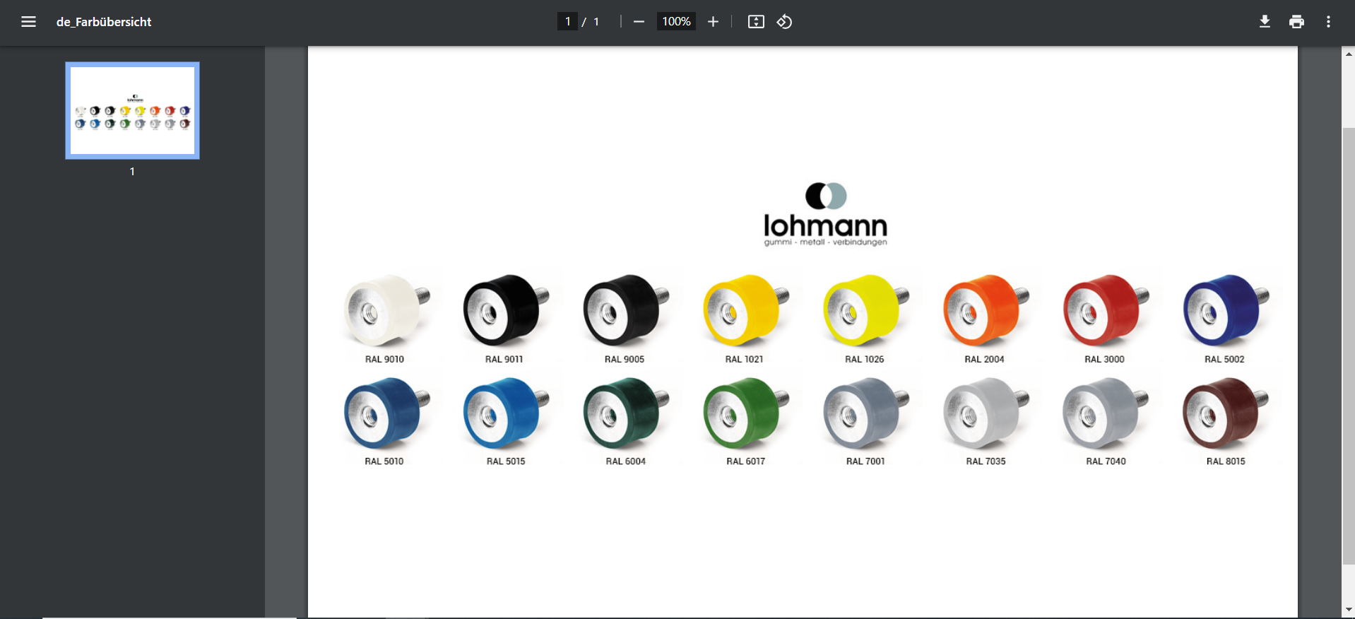1355x619 pixels.
Task: Download the PDF file
Action: 1265,22
